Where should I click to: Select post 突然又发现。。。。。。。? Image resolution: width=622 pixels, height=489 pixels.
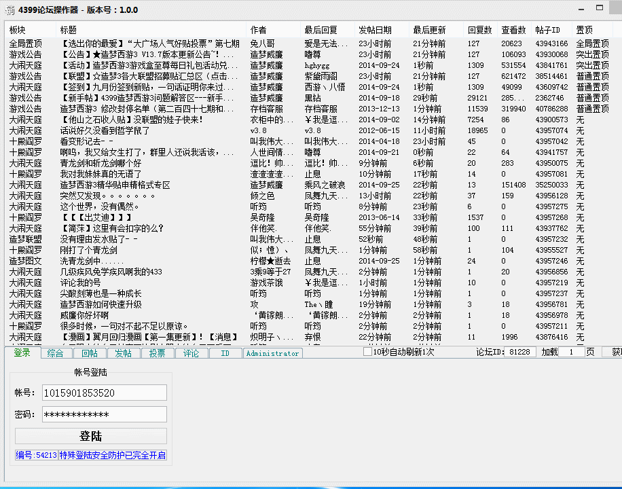tap(107, 196)
